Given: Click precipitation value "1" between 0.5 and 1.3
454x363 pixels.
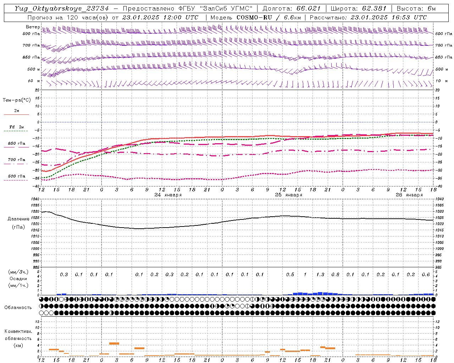Looking at the screenshot, I should pyautogui.click(x=305, y=274).
